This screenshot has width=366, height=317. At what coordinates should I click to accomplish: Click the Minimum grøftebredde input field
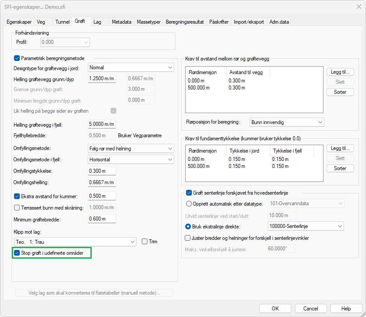102,219
